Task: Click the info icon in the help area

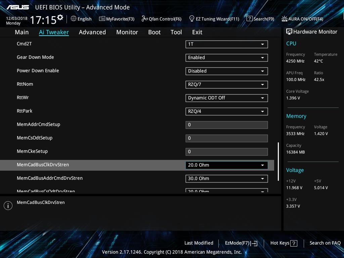Action: click(8, 206)
